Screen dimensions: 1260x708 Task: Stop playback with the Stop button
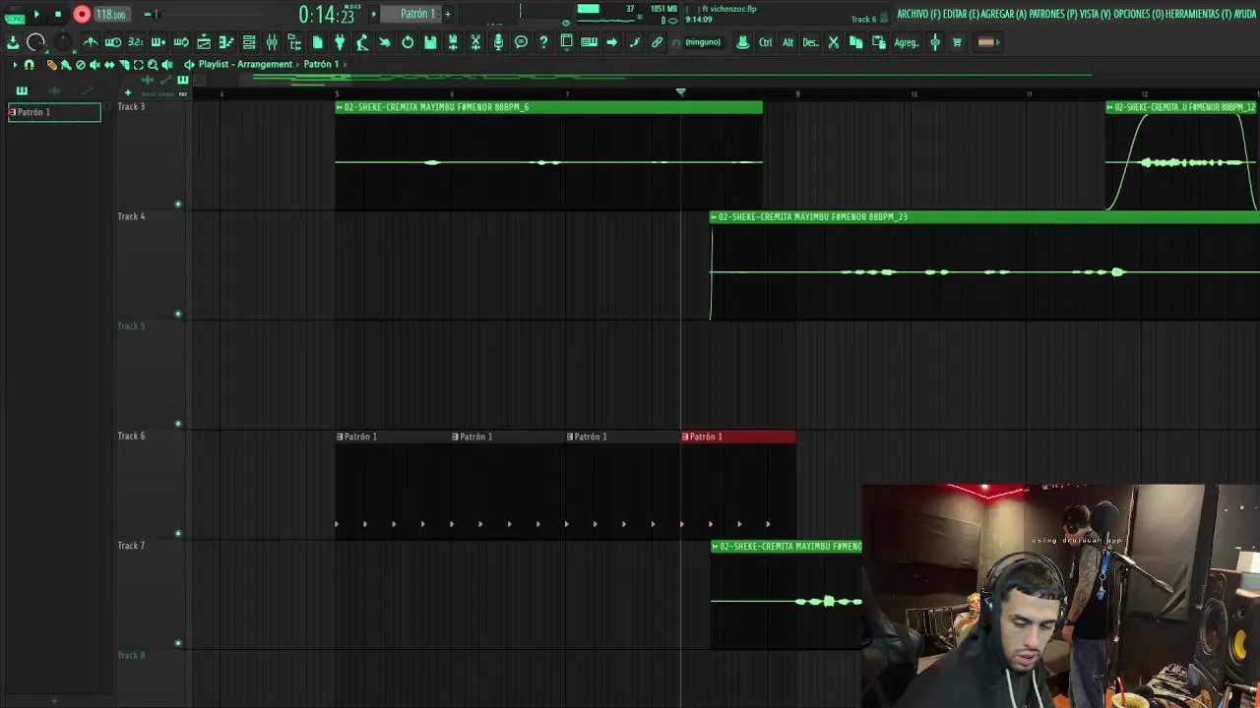click(x=58, y=14)
